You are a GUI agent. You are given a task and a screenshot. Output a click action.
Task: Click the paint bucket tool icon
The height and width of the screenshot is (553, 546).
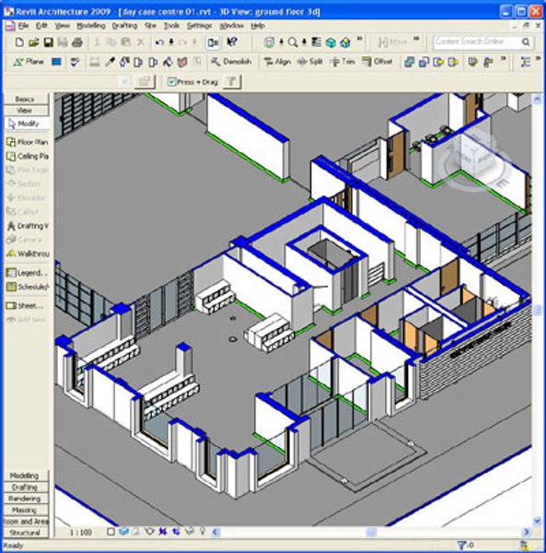[168, 62]
